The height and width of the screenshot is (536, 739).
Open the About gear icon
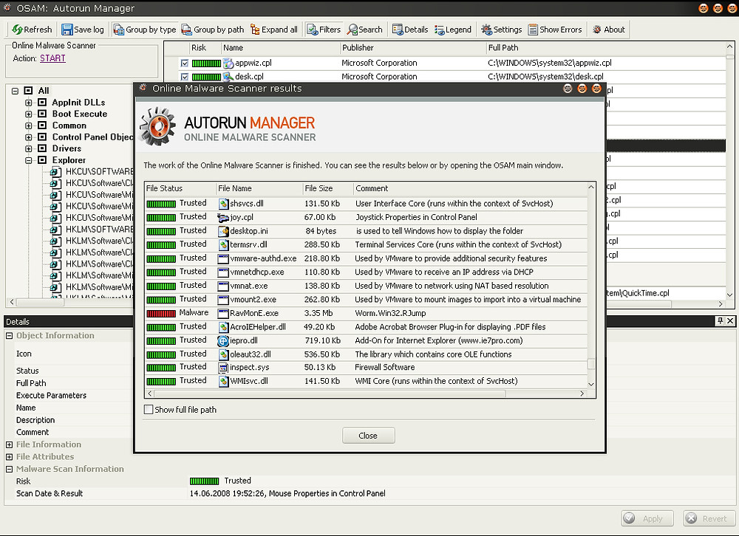click(596, 30)
